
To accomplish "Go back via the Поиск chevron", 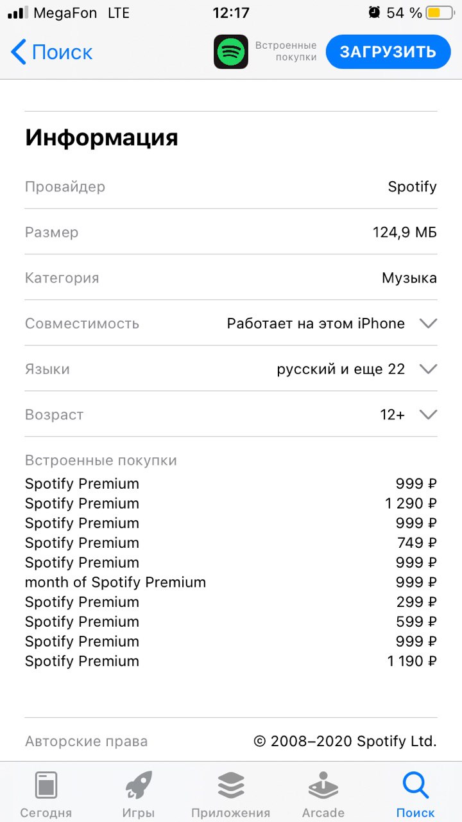I will coord(19,52).
